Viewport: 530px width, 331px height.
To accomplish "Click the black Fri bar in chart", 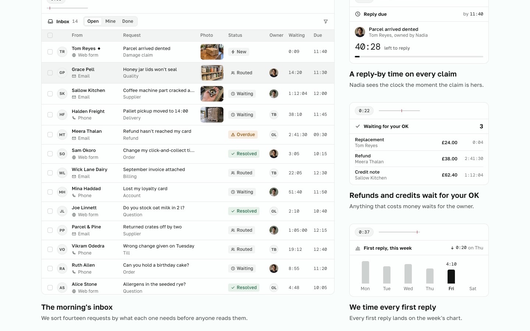I will 451,277.
